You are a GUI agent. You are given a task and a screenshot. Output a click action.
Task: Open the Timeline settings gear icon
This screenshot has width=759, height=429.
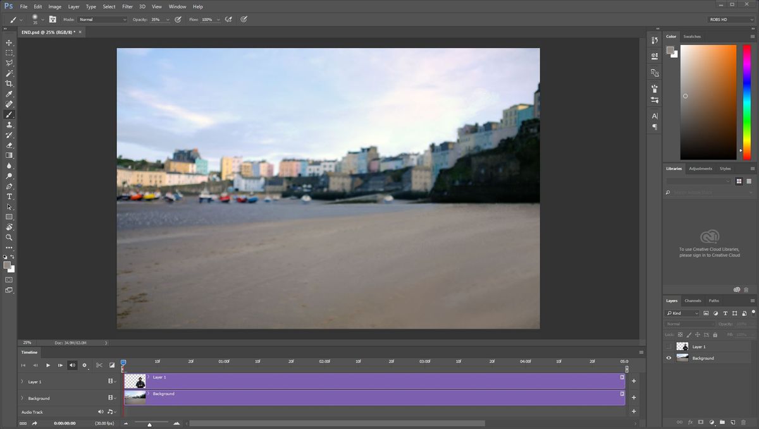pos(85,365)
